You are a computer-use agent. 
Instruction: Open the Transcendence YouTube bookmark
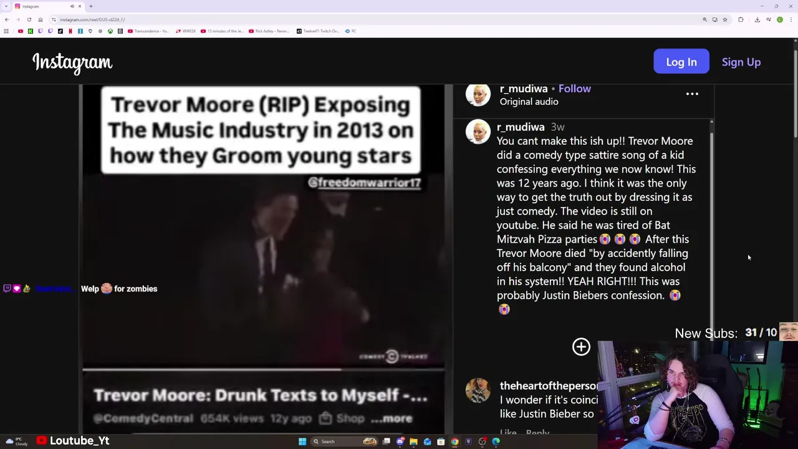[x=148, y=31]
